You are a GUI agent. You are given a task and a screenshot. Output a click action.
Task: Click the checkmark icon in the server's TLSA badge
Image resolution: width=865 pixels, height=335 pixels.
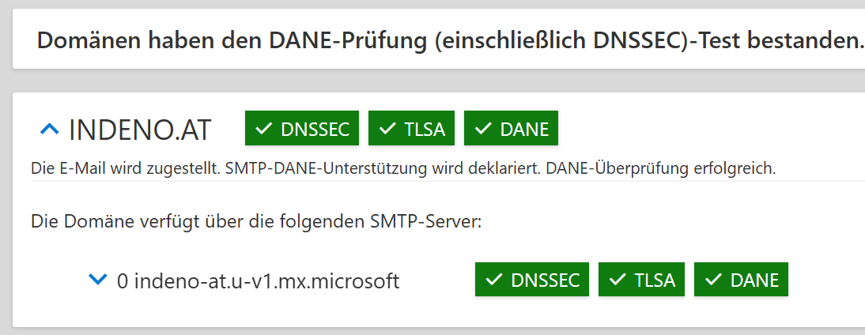(618, 280)
